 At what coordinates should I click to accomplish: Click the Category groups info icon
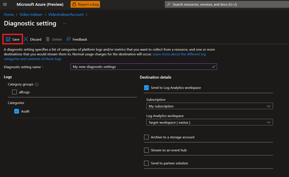click(37, 84)
